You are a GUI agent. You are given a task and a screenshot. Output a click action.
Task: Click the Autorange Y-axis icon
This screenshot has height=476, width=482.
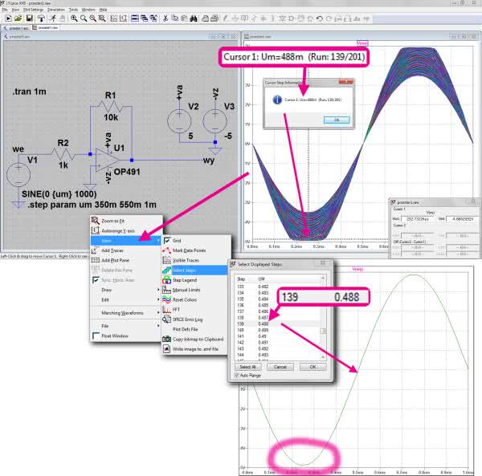pyautogui.click(x=95, y=230)
